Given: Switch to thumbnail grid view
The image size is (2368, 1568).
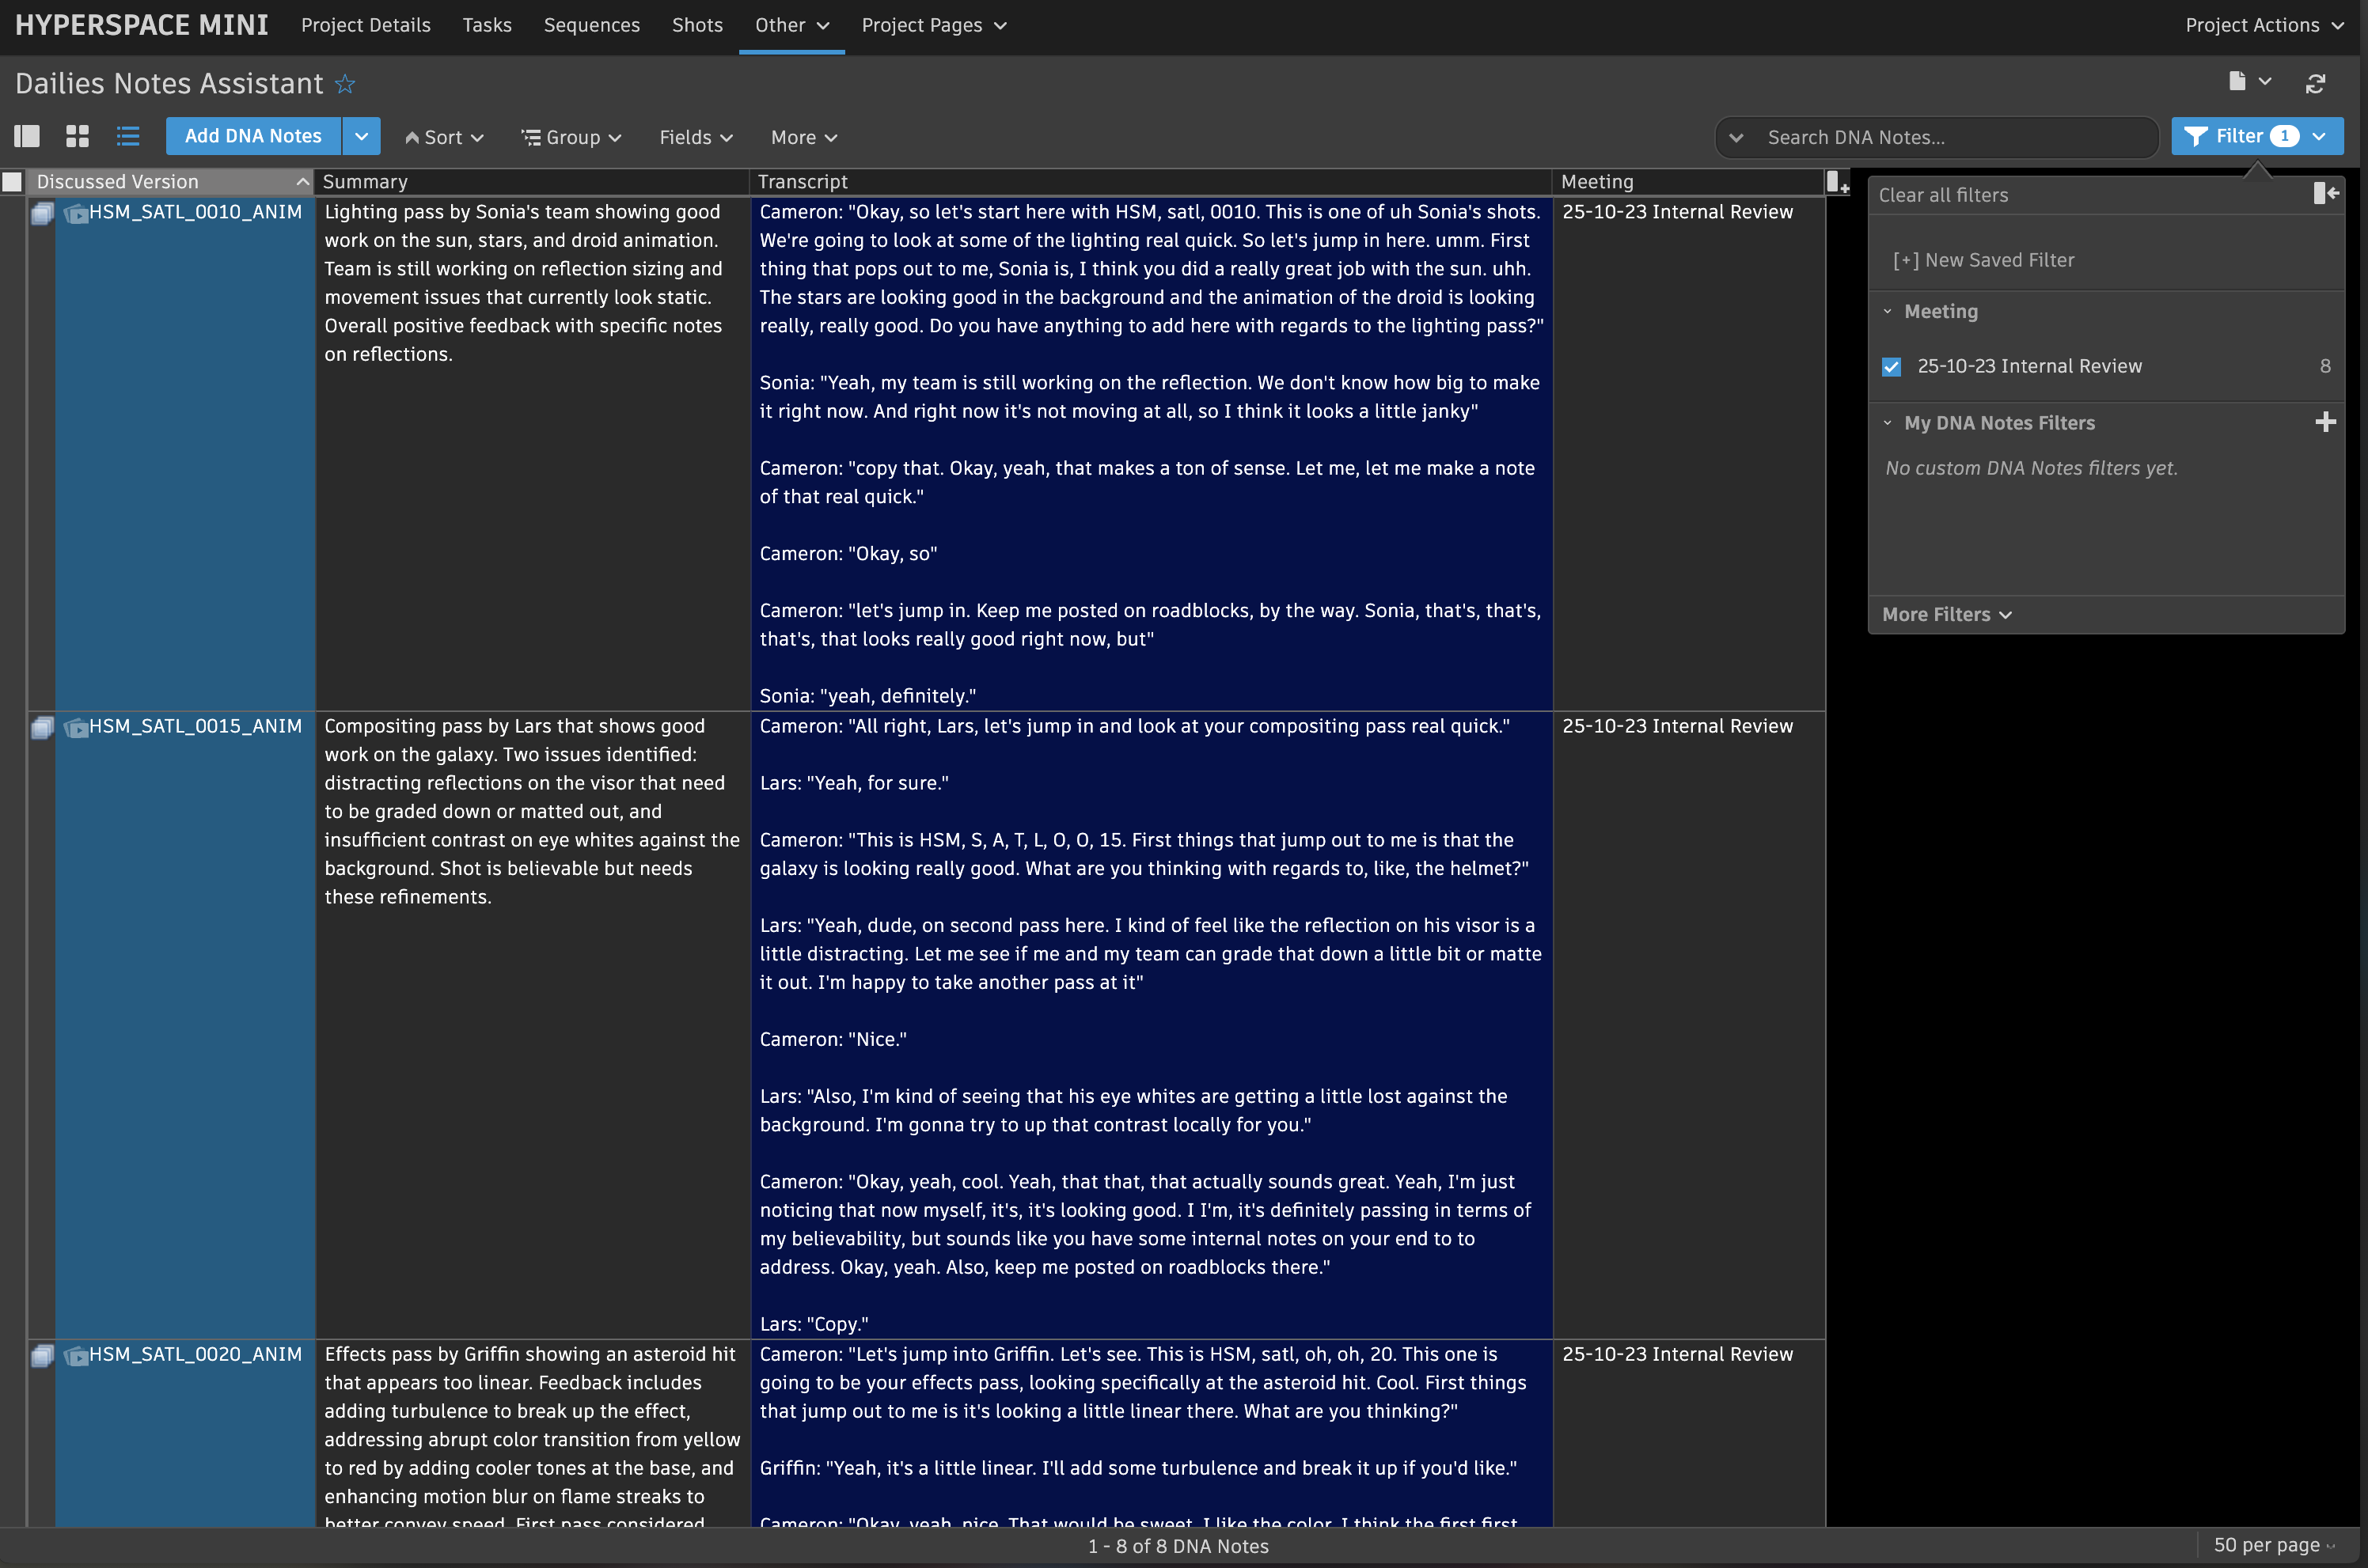Looking at the screenshot, I should tap(77, 136).
